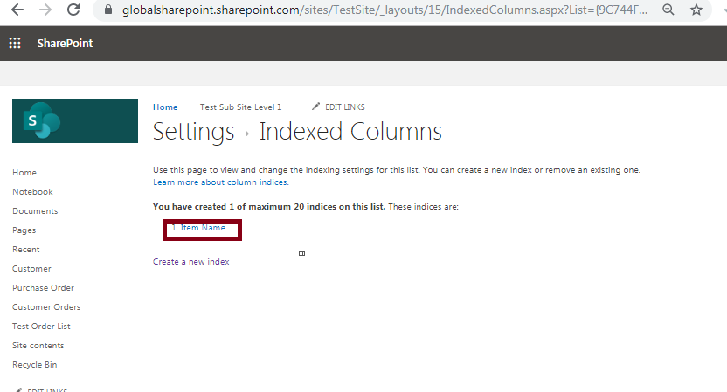Click Learn more about column indices
Viewport: 727px width, 392px height.
[x=221, y=182]
